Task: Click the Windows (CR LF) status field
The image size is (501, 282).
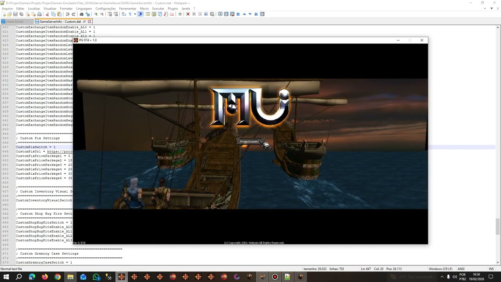Action: coord(441,269)
